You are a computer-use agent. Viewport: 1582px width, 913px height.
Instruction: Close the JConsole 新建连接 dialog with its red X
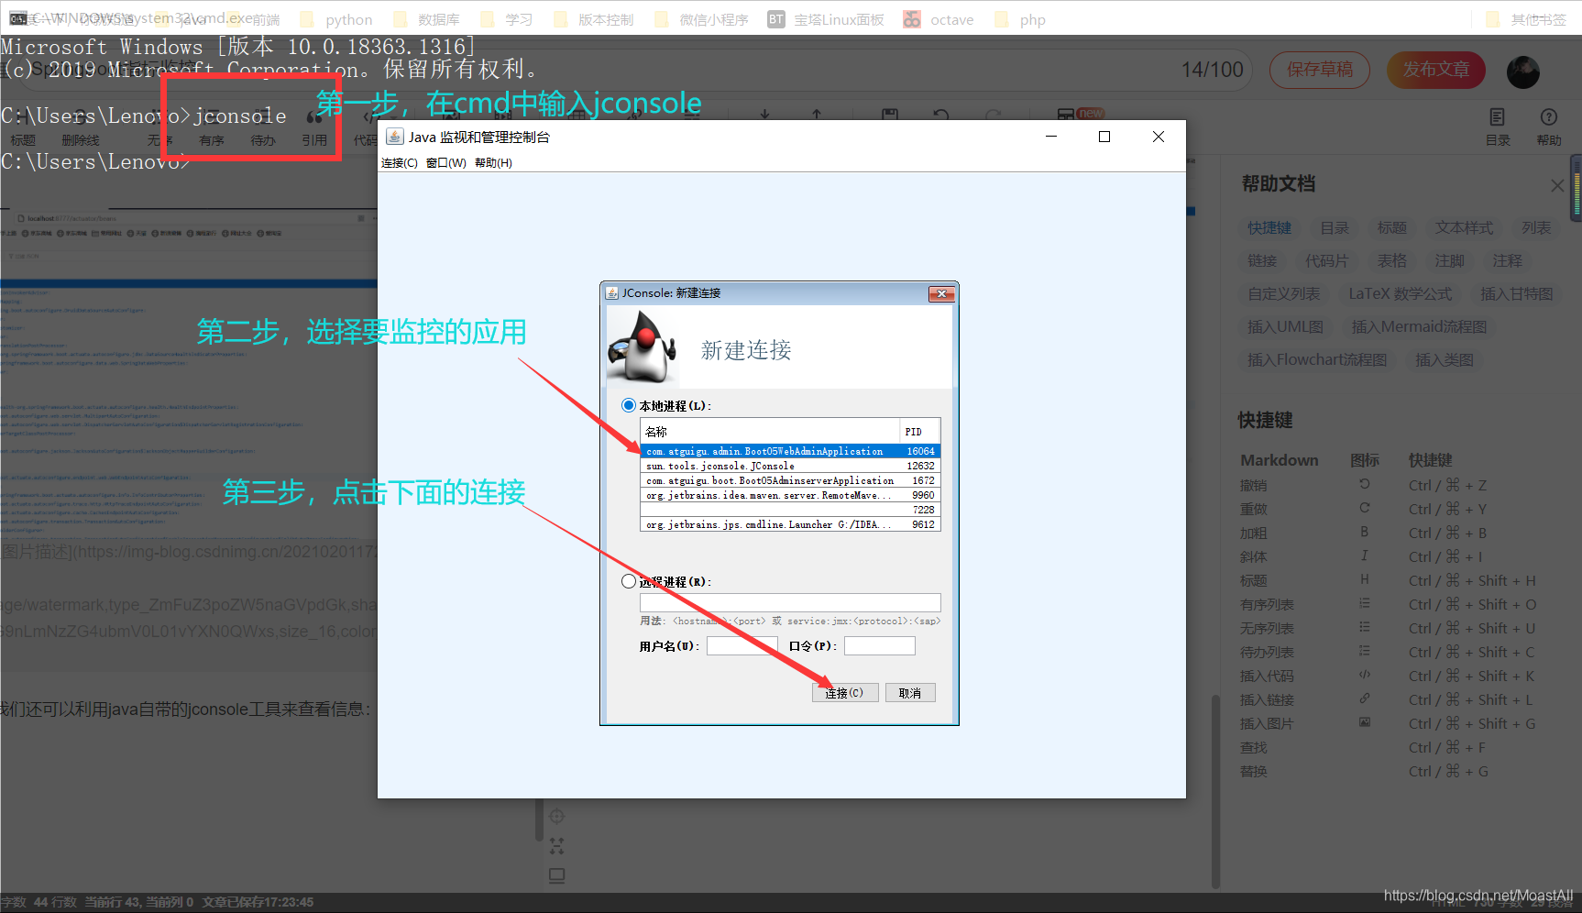tap(942, 293)
